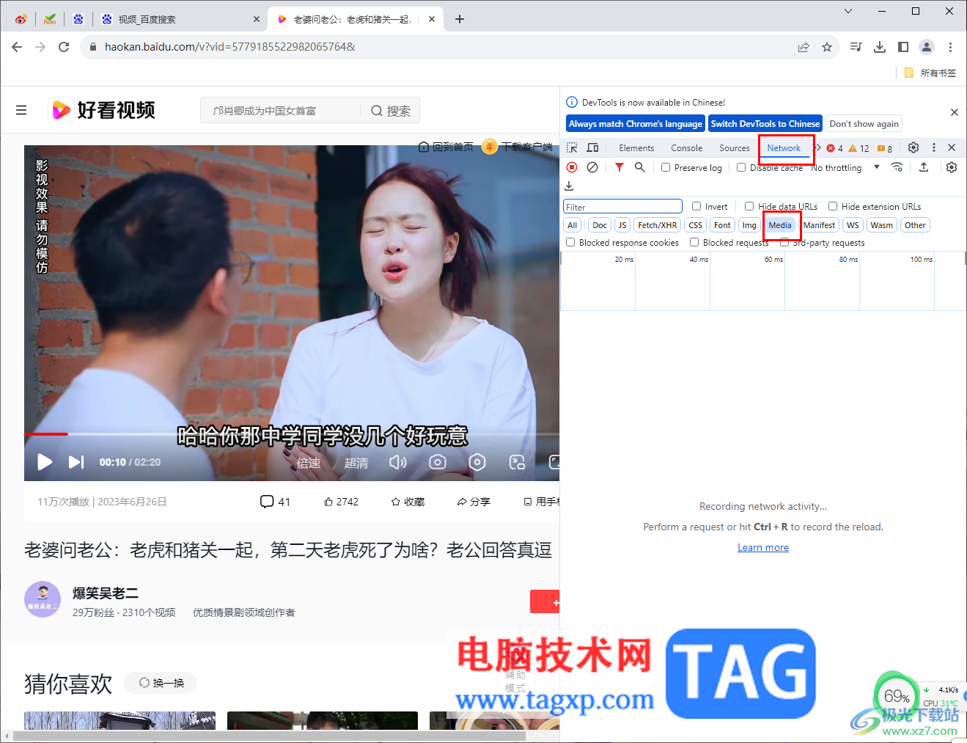The height and width of the screenshot is (743, 967).
Task: Add video to favorites via 收藏
Action: tap(408, 502)
